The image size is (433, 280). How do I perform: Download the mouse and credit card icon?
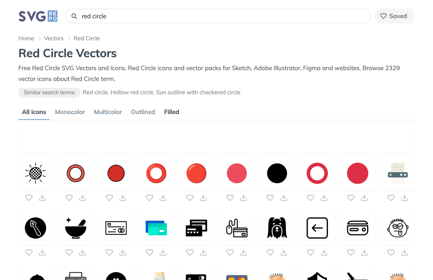pyautogui.click(x=244, y=253)
